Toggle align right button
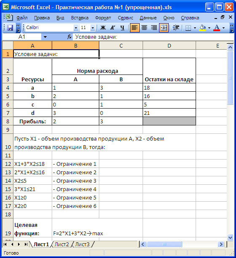 tap(154, 28)
